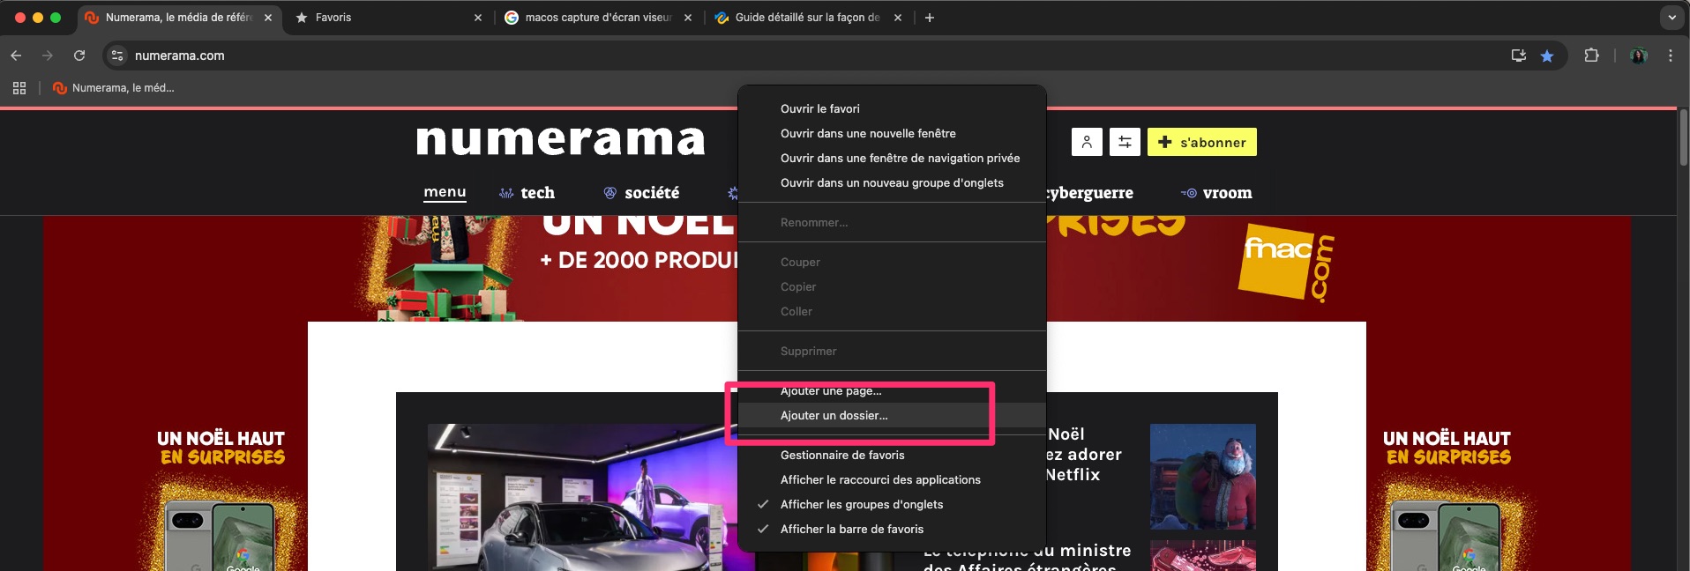The width and height of the screenshot is (1690, 571).
Task: Click the Fnac.com logo in banner
Action: coord(1286,263)
